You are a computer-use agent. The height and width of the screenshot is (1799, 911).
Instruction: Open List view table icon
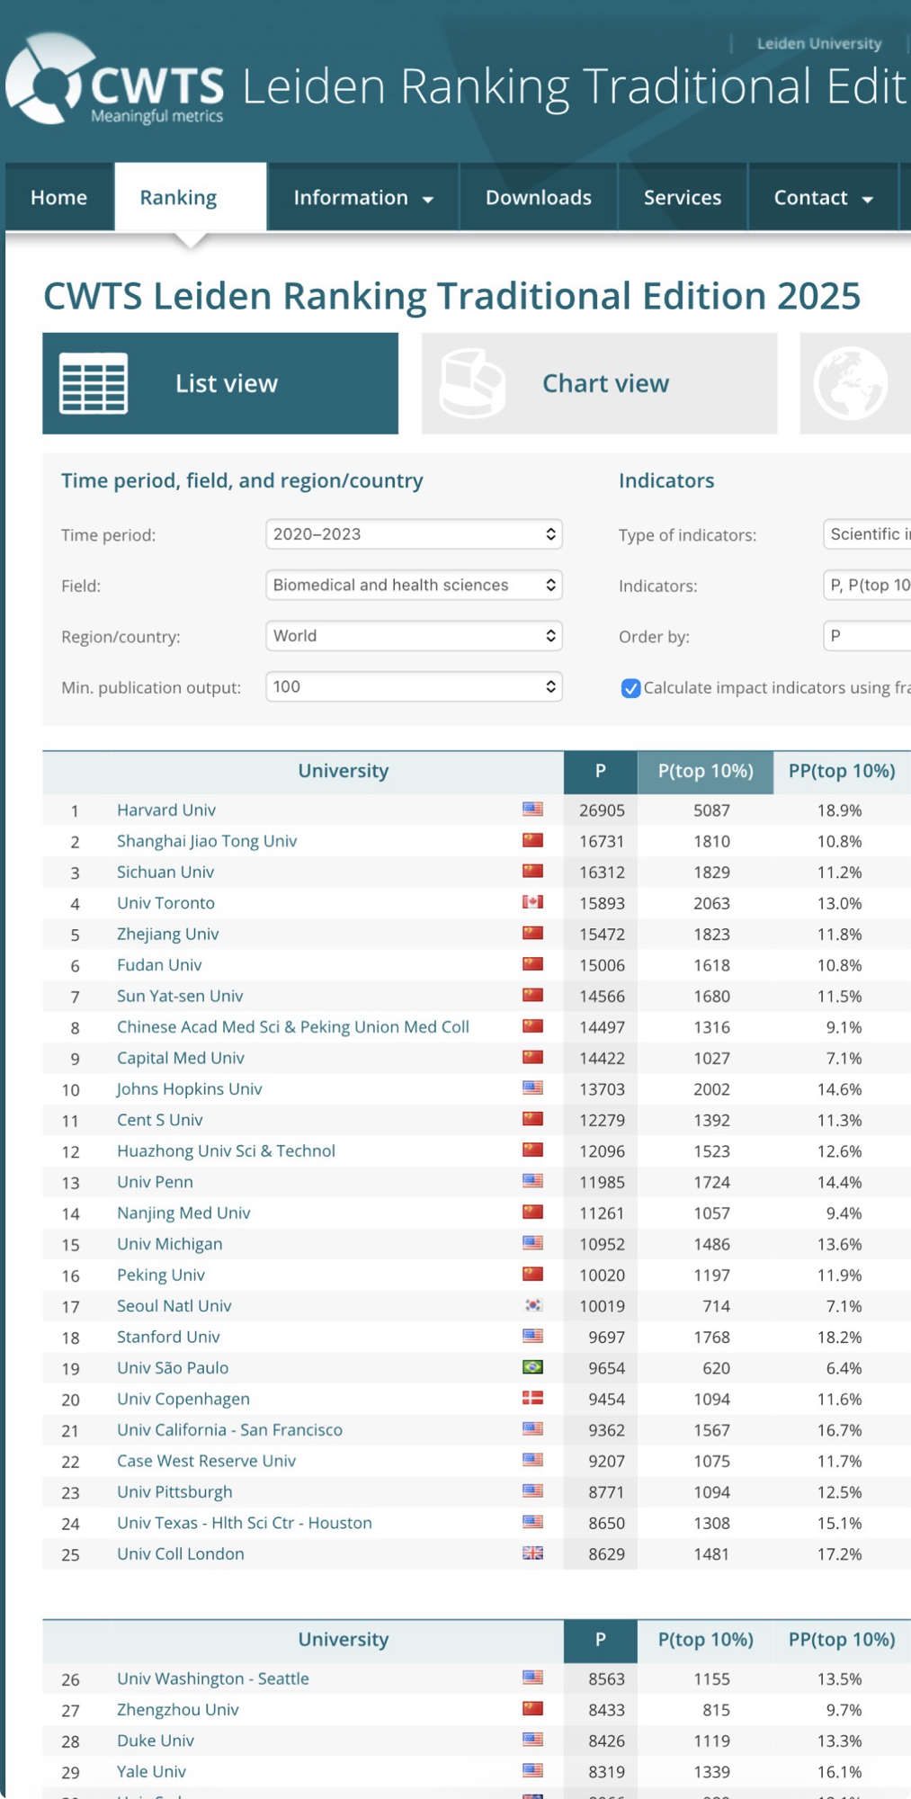94,384
